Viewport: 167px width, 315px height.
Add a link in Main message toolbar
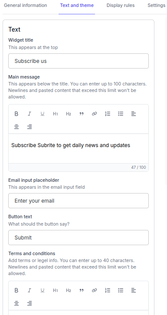94,114
